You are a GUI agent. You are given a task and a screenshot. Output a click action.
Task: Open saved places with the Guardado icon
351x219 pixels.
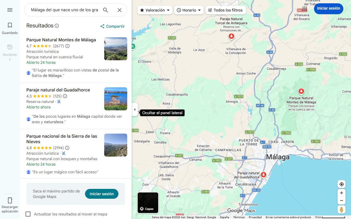tap(10, 27)
